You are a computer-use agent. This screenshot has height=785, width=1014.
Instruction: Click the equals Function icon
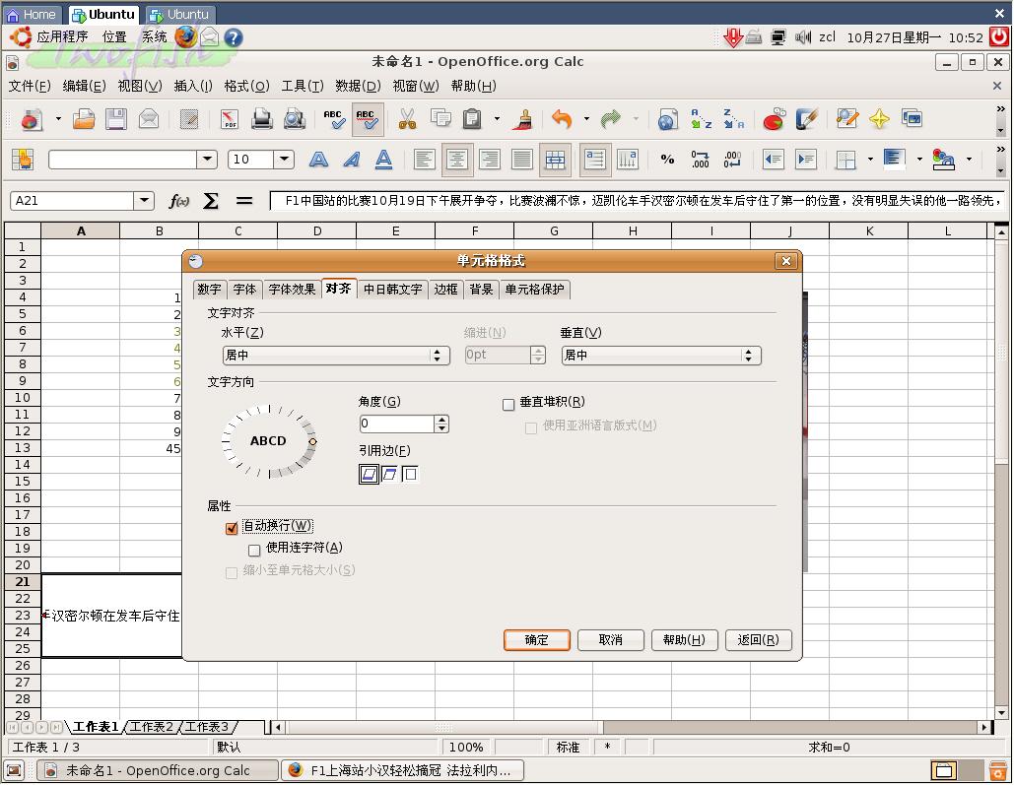pyautogui.click(x=243, y=201)
